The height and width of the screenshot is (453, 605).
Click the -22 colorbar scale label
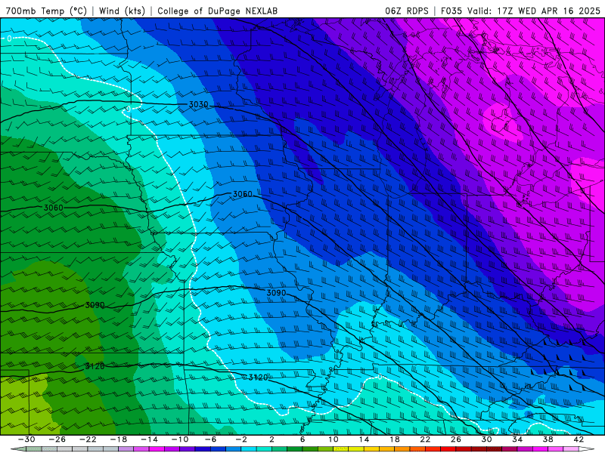tap(88, 439)
